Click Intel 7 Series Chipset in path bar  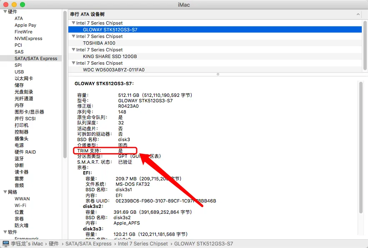pyautogui.click(x=143, y=243)
